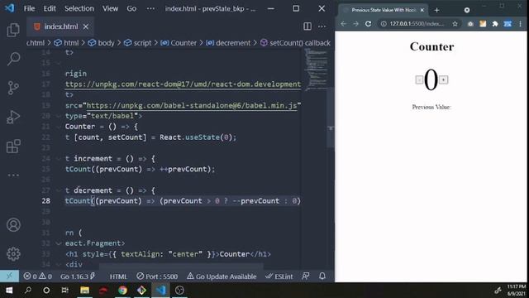The image size is (529, 298).
Task: Open the Windows Start menu
Action: (x=9, y=291)
